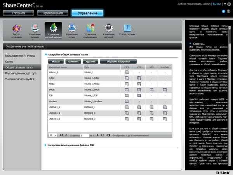233x175 pixels.
Task: Open Статус системы info icon
Action: click(x=127, y=30)
